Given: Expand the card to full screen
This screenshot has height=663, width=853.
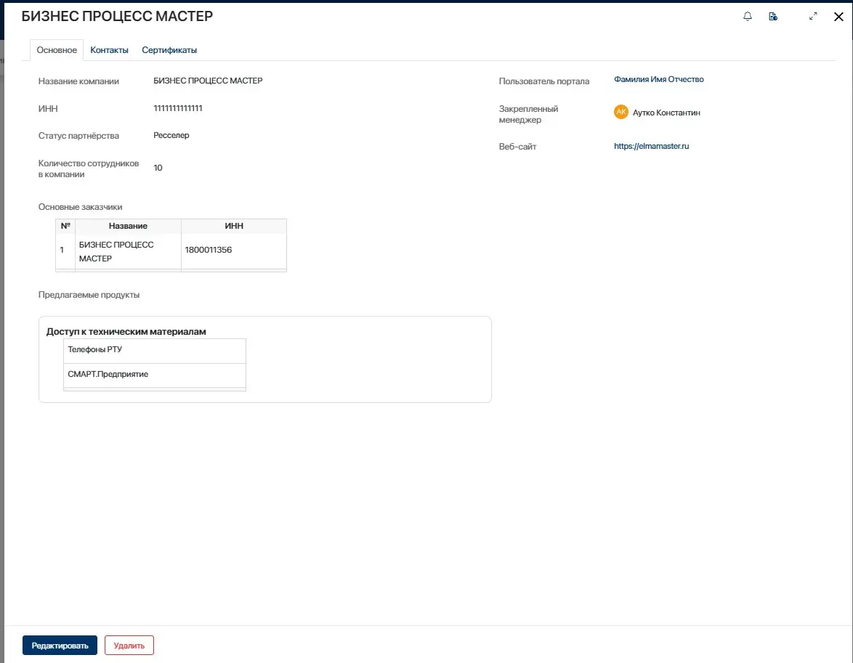Looking at the screenshot, I should (813, 17).
